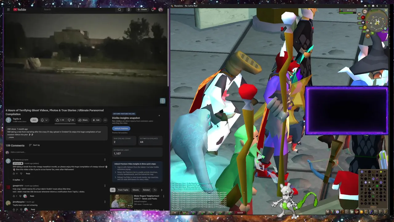Viewport: 394px width, 222px height.
Task: Open the YouTube account avatar menu
Action: (161, 10)
